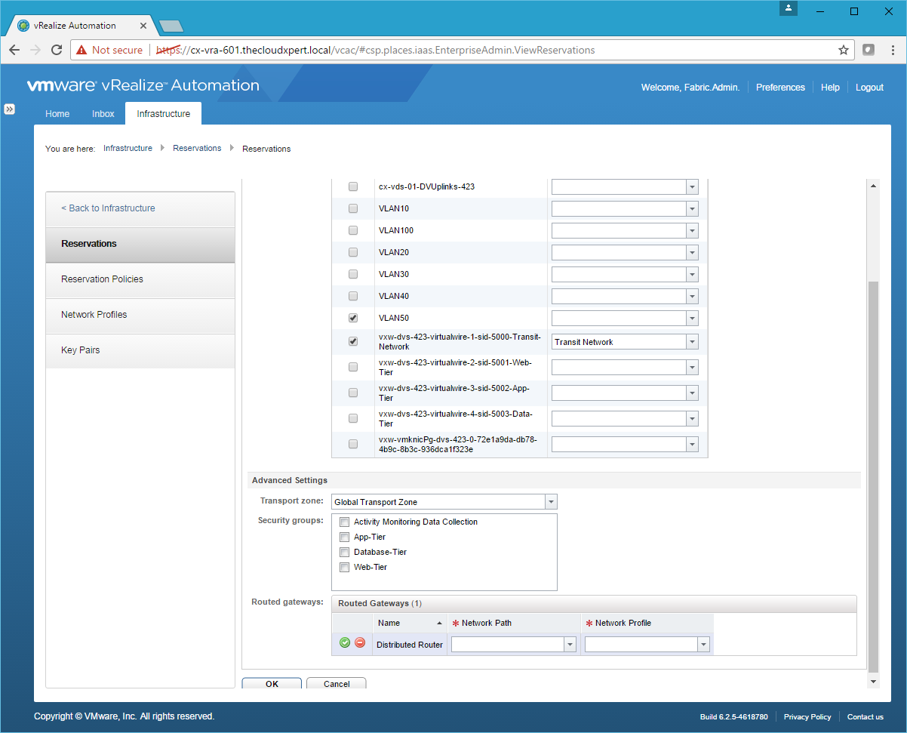
Task: Click the vertical scrollbar down arrow
Action: pos(874,682)
